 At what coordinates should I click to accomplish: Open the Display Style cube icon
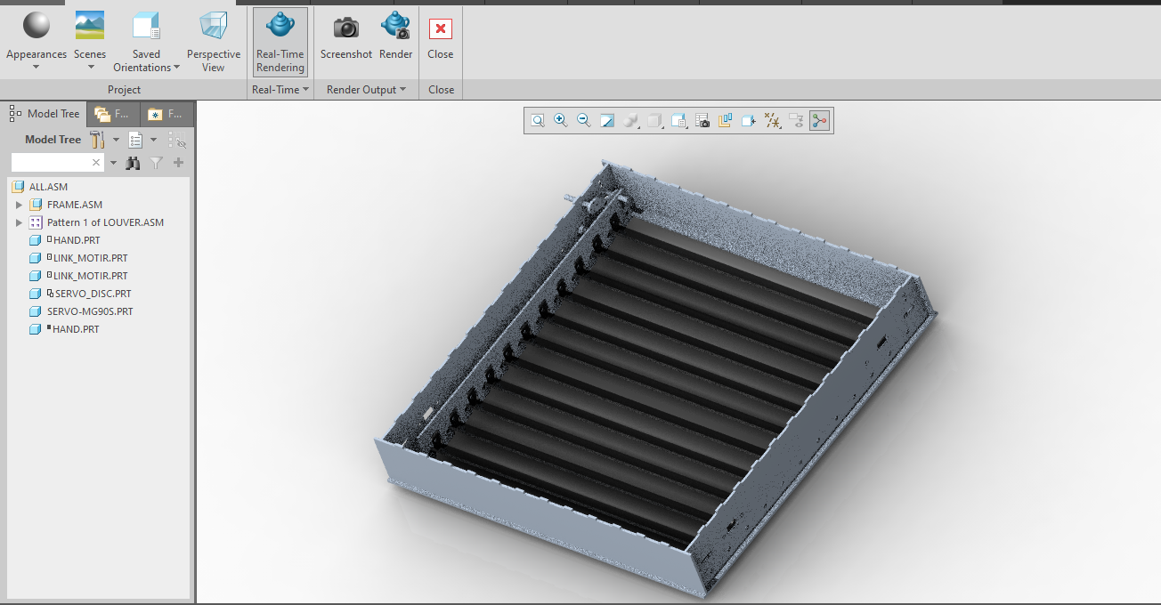coord(654,121)
